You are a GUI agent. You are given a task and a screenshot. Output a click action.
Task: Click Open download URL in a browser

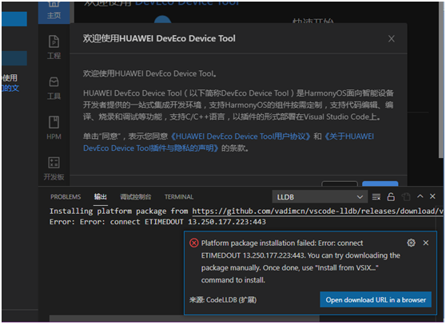point(376,300)
